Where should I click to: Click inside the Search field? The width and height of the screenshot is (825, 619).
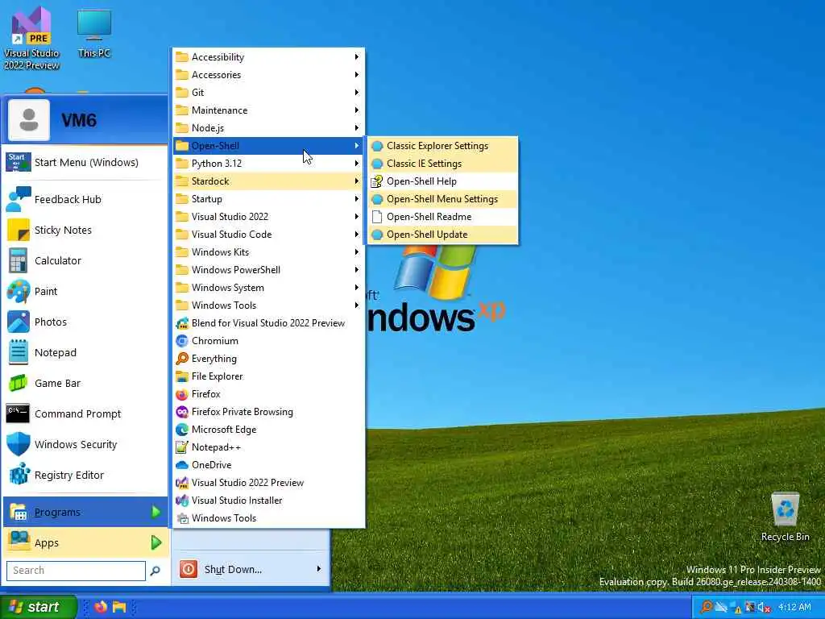(76, 571)
